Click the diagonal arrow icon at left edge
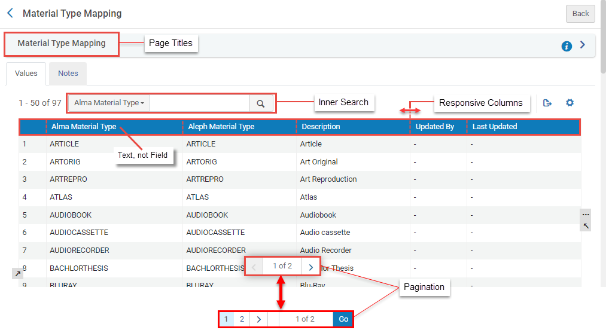The width and height of the screenshot is (606, 333). pos(17,273)
